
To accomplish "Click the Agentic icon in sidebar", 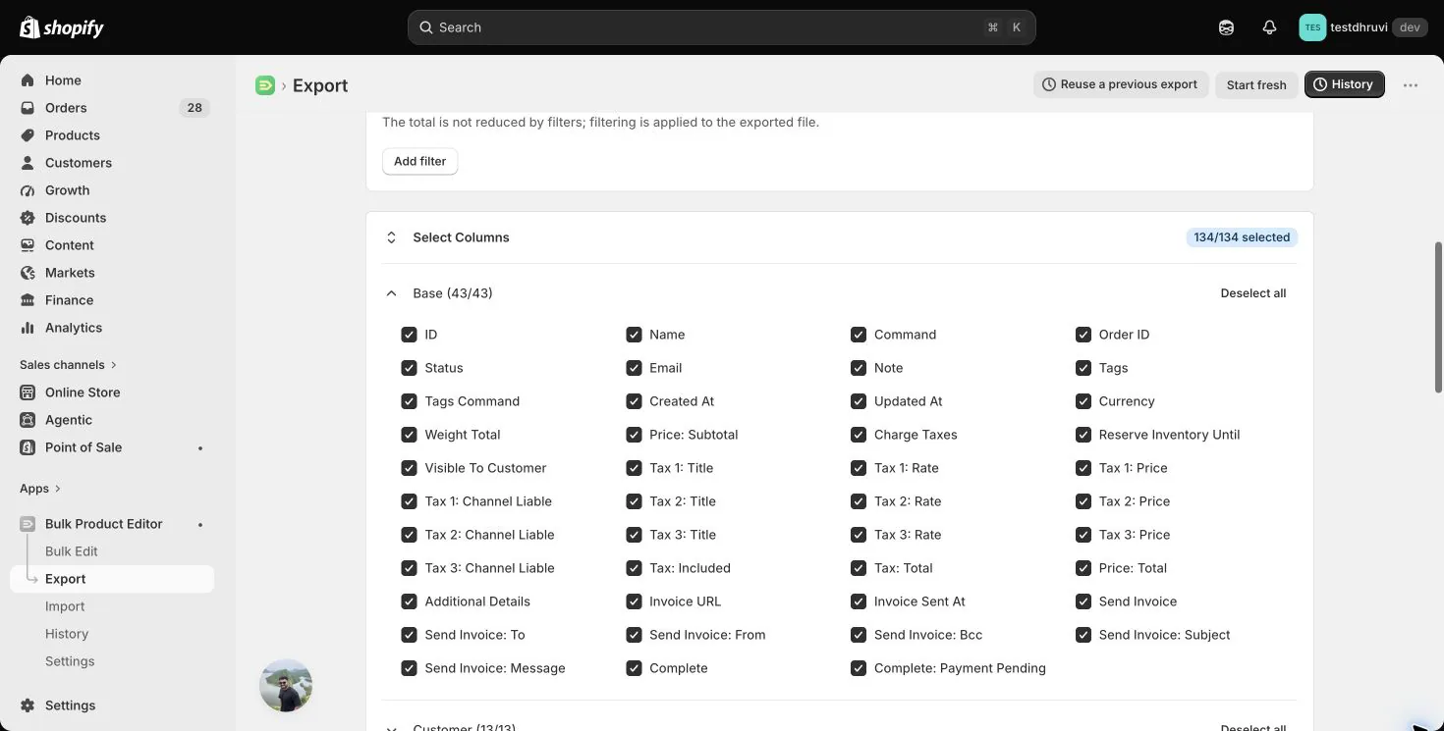I will [x=28, y=420].
